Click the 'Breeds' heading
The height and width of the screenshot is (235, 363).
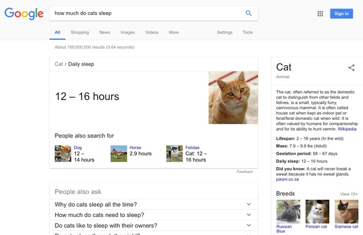click(x=285, y=193)
